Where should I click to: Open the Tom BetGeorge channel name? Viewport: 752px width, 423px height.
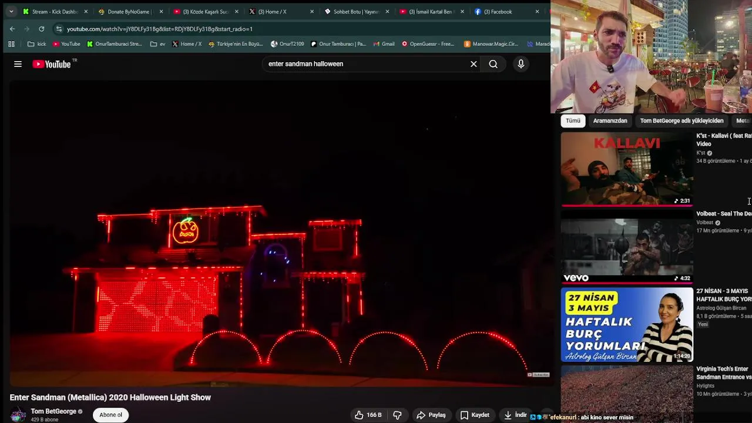[x=53, y=411]
